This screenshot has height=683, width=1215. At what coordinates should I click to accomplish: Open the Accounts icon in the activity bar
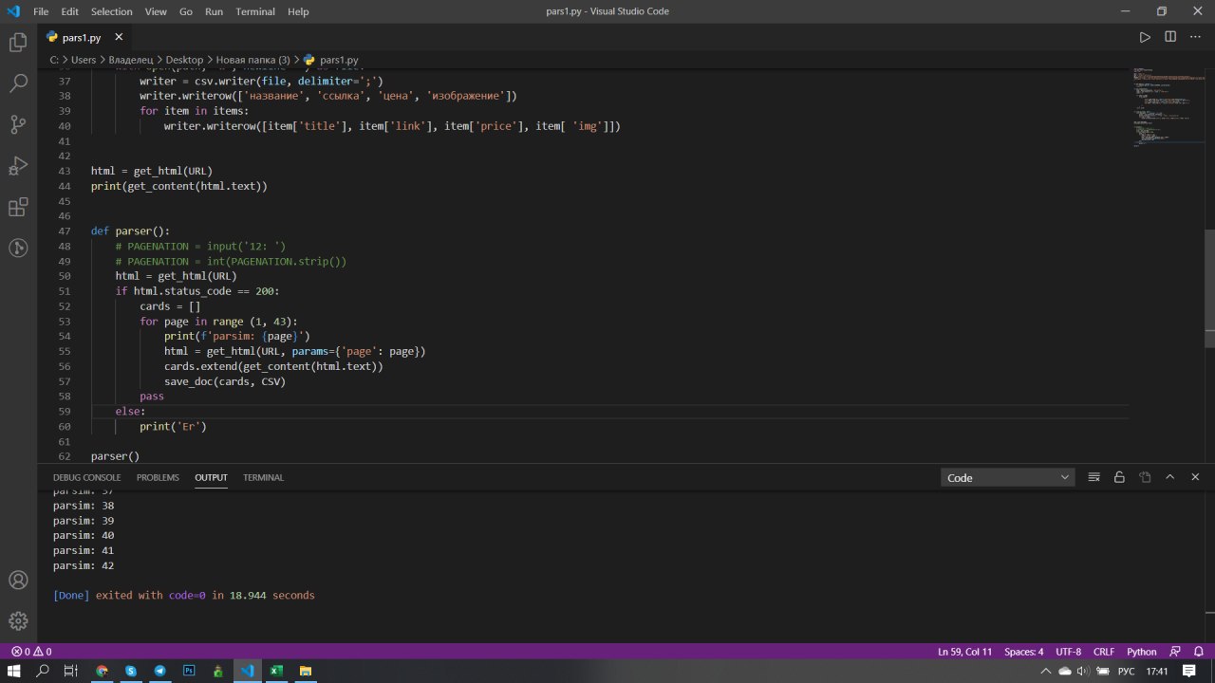(18, 580)
